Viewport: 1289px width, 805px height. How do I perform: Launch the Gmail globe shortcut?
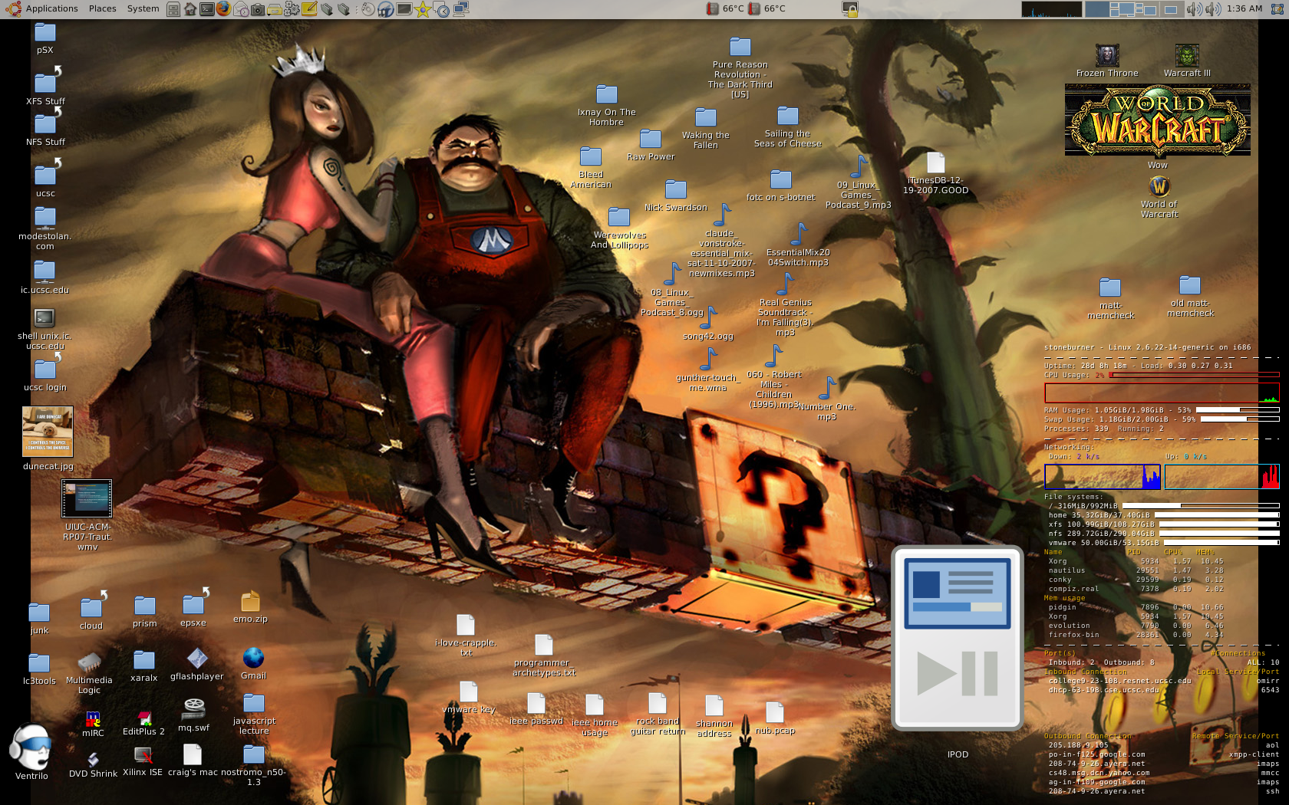pyautogui.click(x=253, y=664)
